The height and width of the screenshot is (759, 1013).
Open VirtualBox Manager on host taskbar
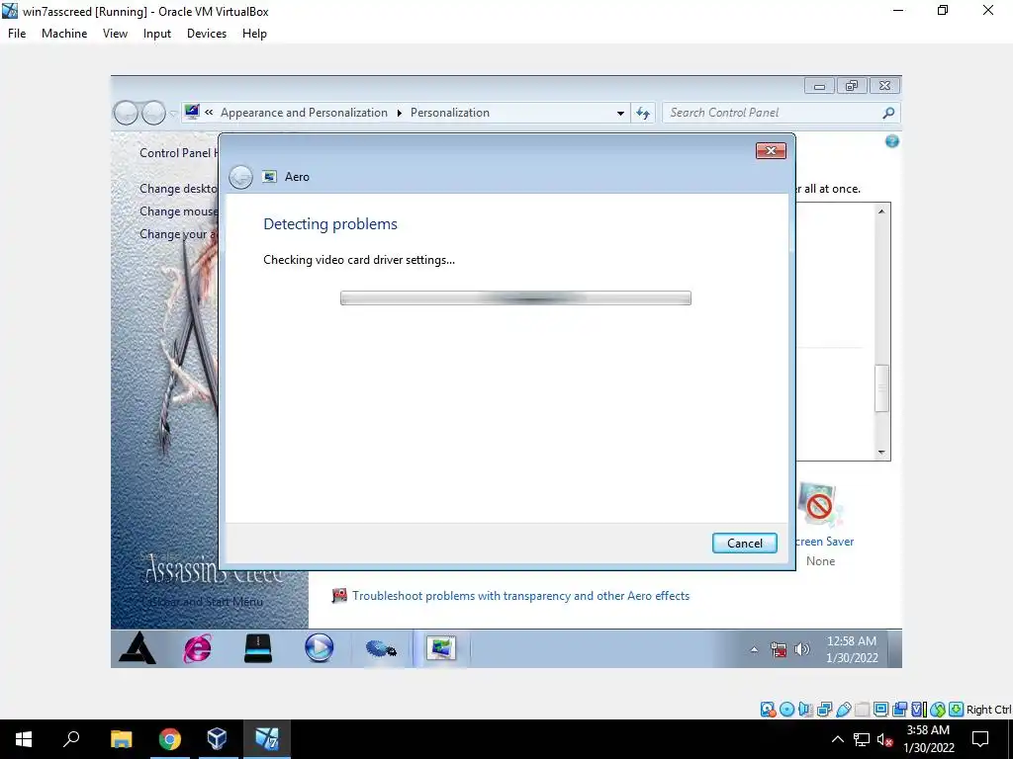(x=217, y=739)
